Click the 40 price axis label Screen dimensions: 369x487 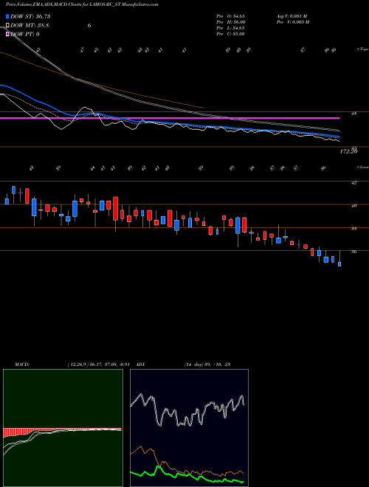(354, 206)
